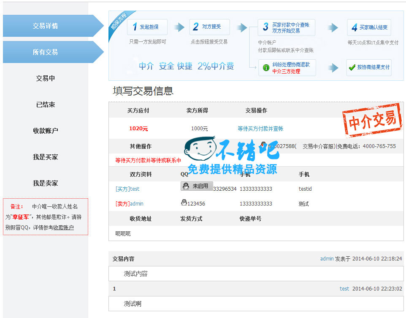The width and height of the screenshot is (406, 318).
Task: Show 交易中 transactions
Action: click(x=45, y=78)
